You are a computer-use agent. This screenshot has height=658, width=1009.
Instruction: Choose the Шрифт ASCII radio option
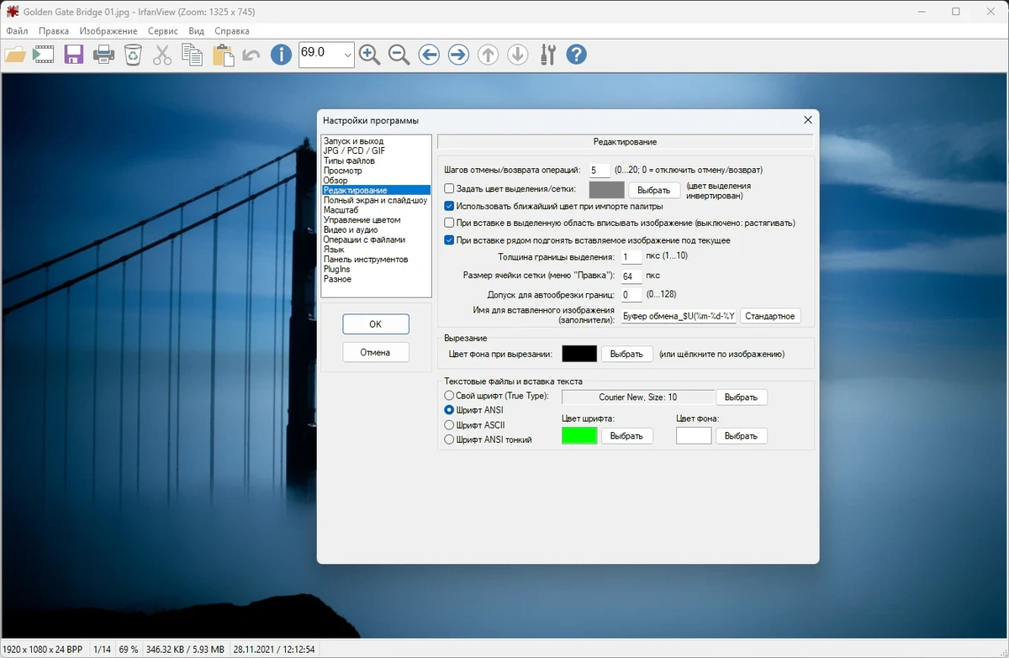(449, 425)
